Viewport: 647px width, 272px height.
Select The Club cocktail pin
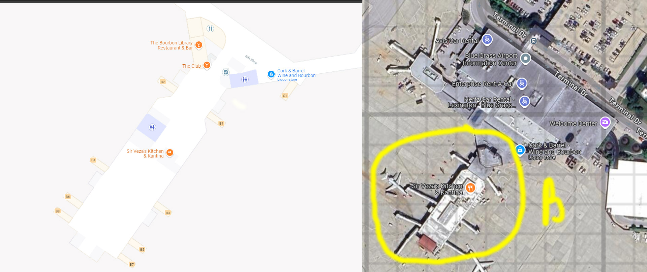[207, 65]
